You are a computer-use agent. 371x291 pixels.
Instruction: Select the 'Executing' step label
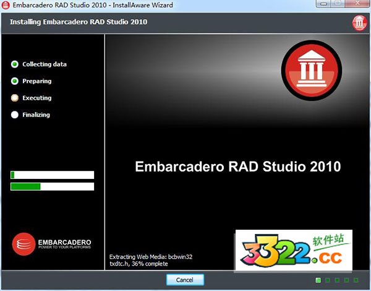[37, 98]
